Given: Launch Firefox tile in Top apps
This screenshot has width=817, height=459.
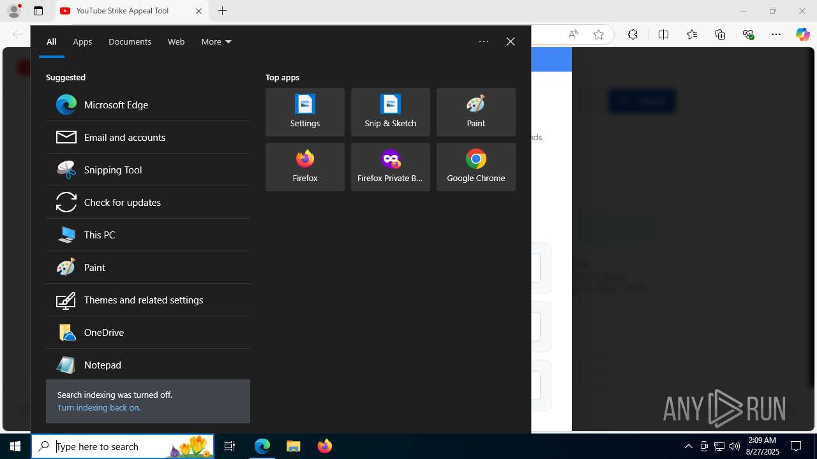Looking at the screenshot, I should (x=305, y=167).
